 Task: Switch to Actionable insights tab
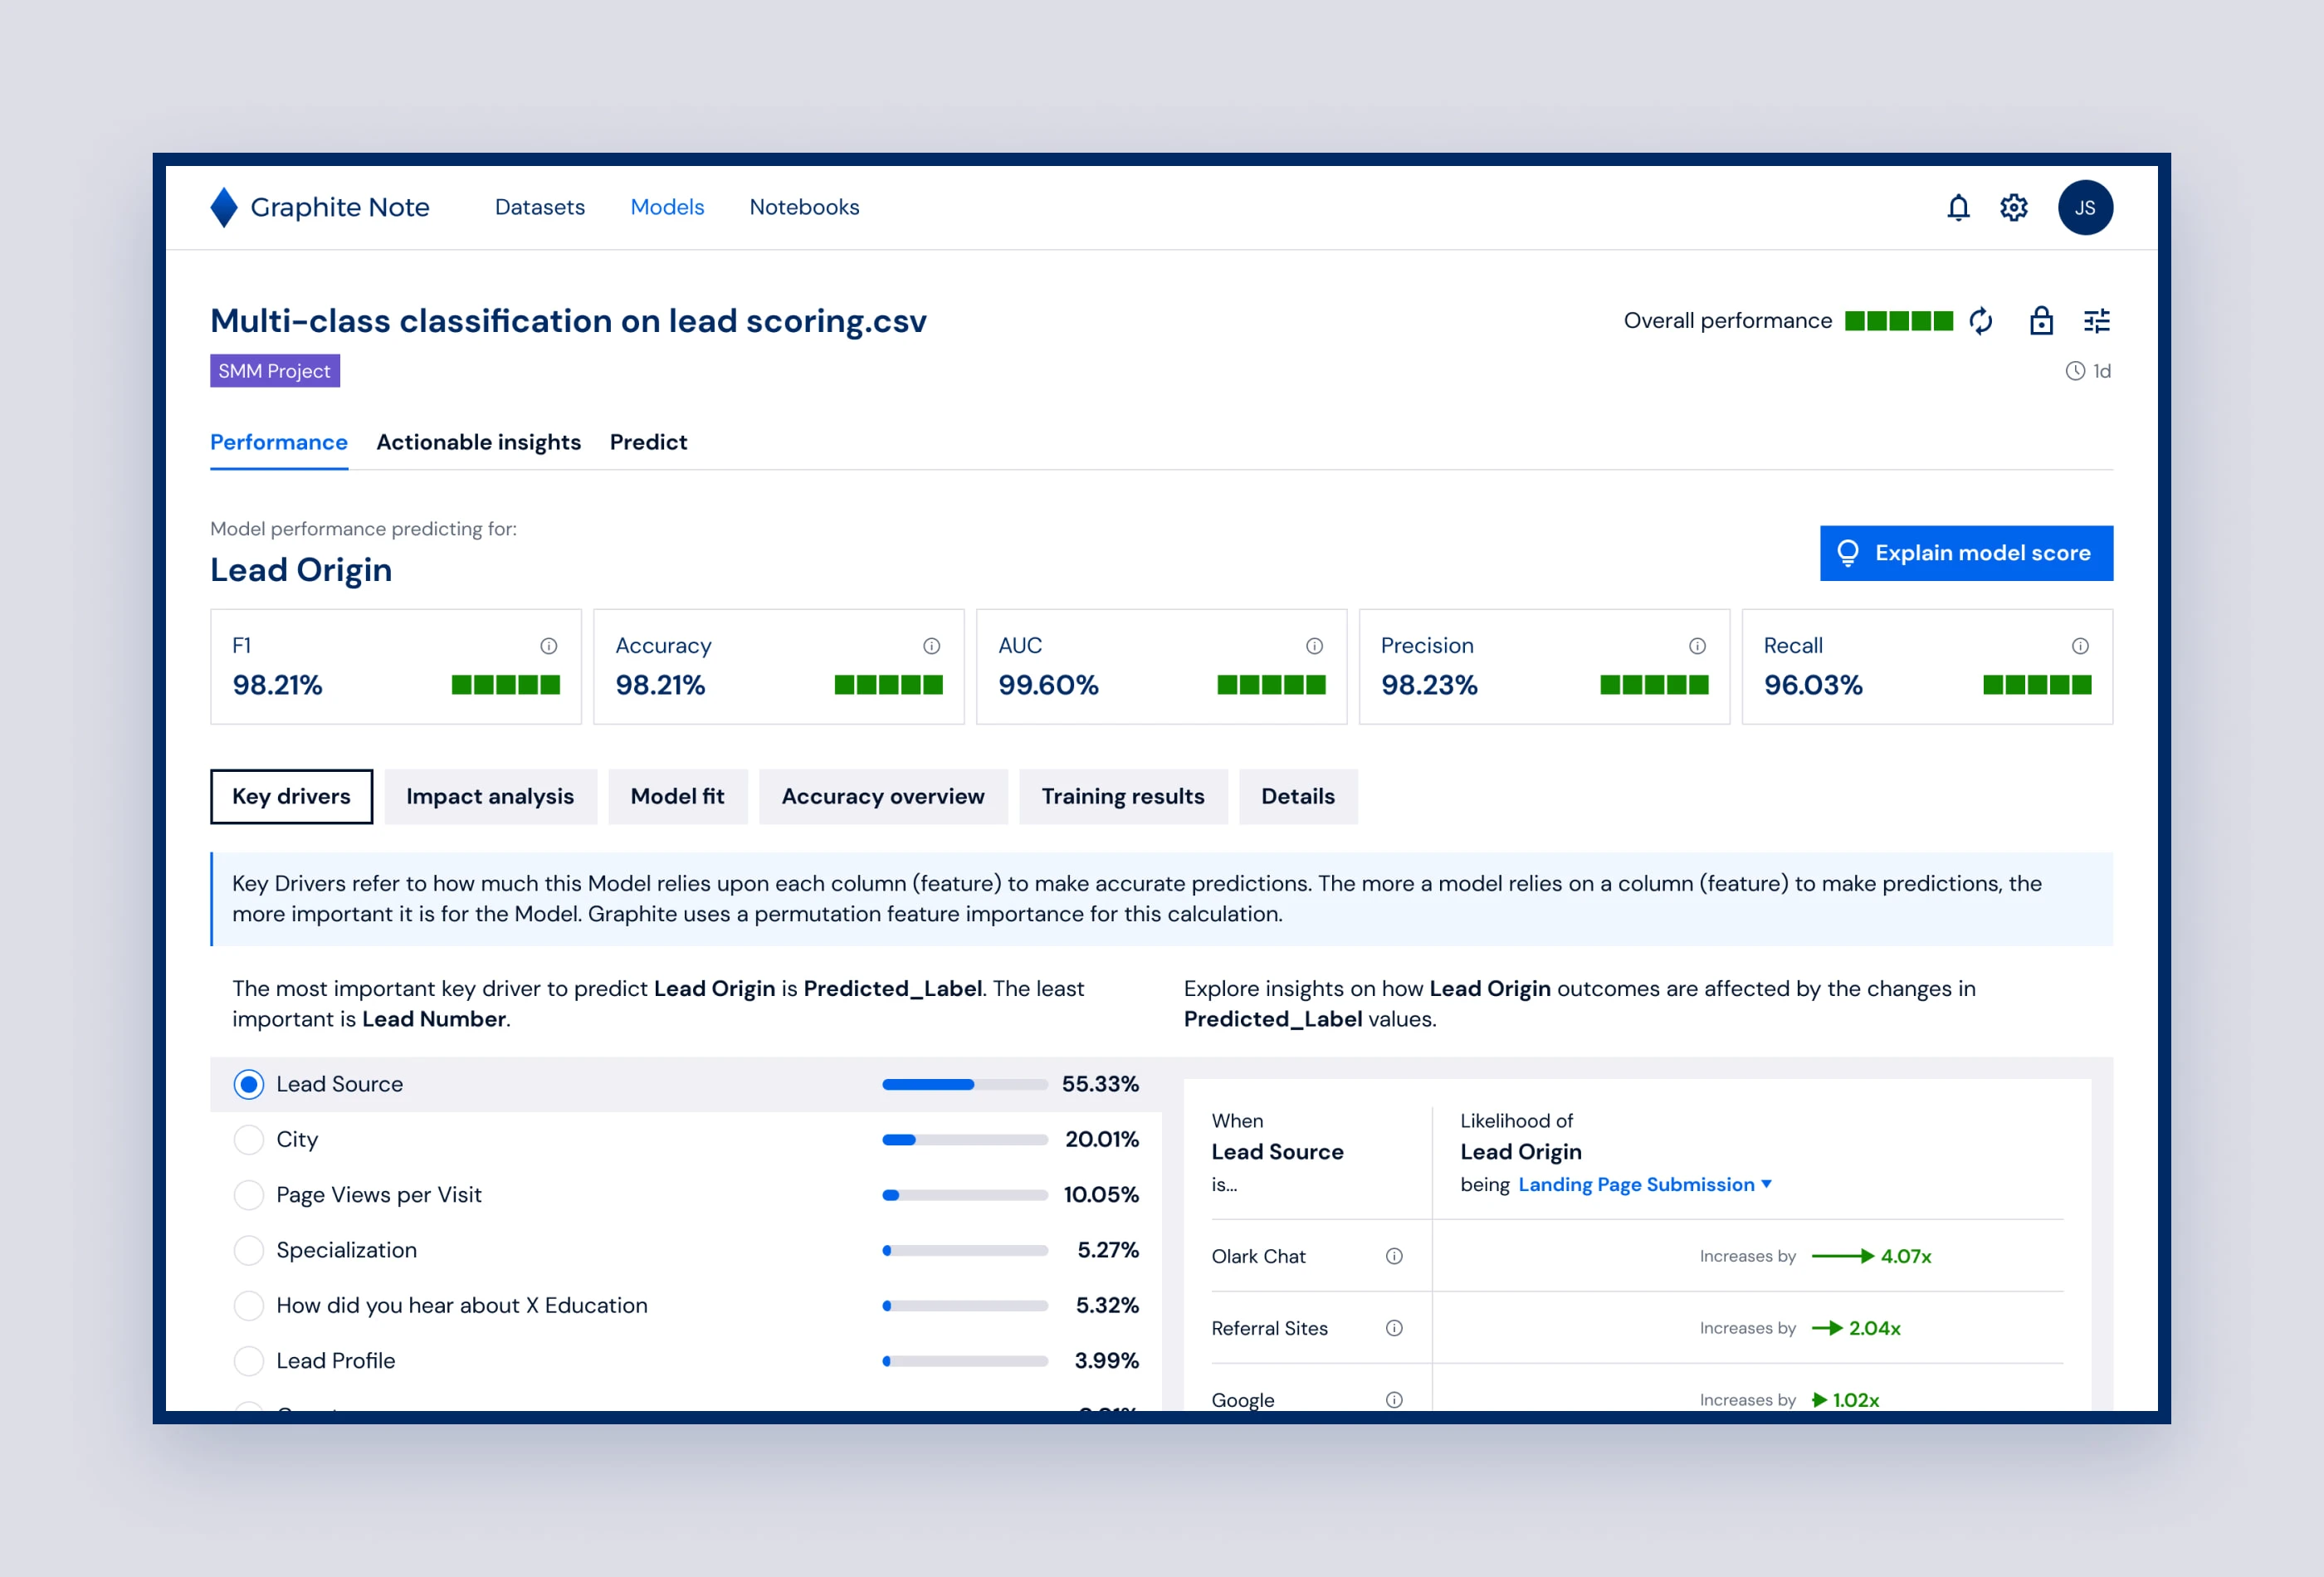[x=478, y=442]
